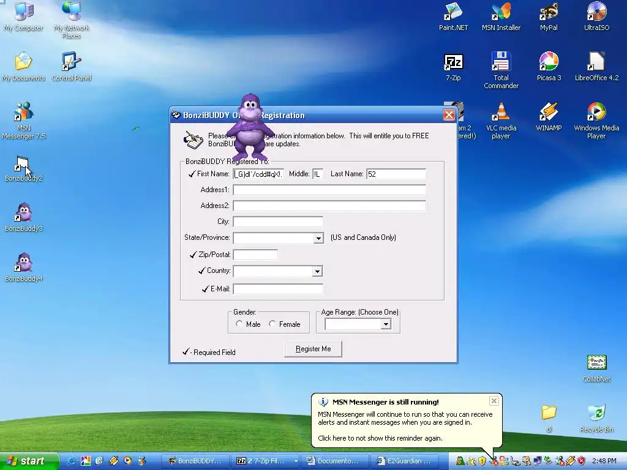
Task: Open the Total Commander shortcut
Action: coord(501,70)
